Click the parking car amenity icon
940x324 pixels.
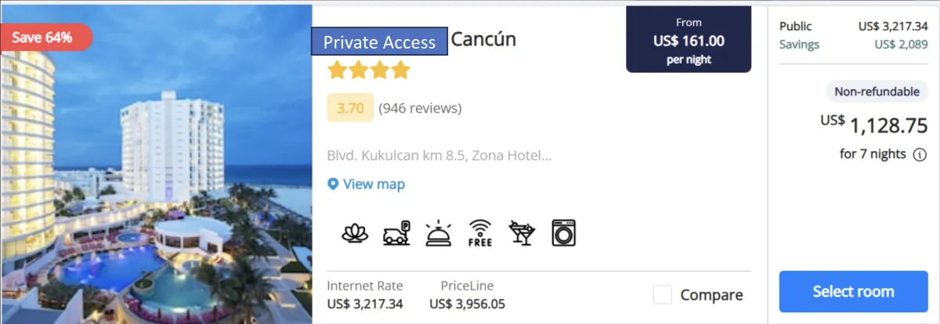(x=397, y=232)
